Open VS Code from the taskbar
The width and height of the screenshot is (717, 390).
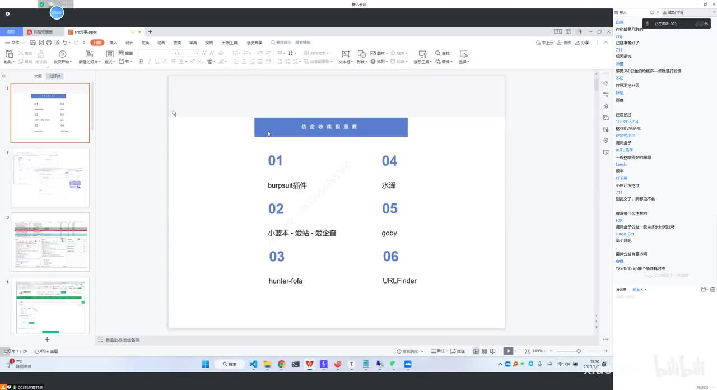coord(253,364)
